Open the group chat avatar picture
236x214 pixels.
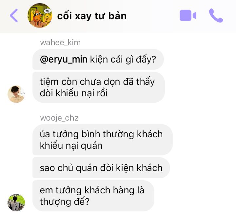(x=40, y=15)
